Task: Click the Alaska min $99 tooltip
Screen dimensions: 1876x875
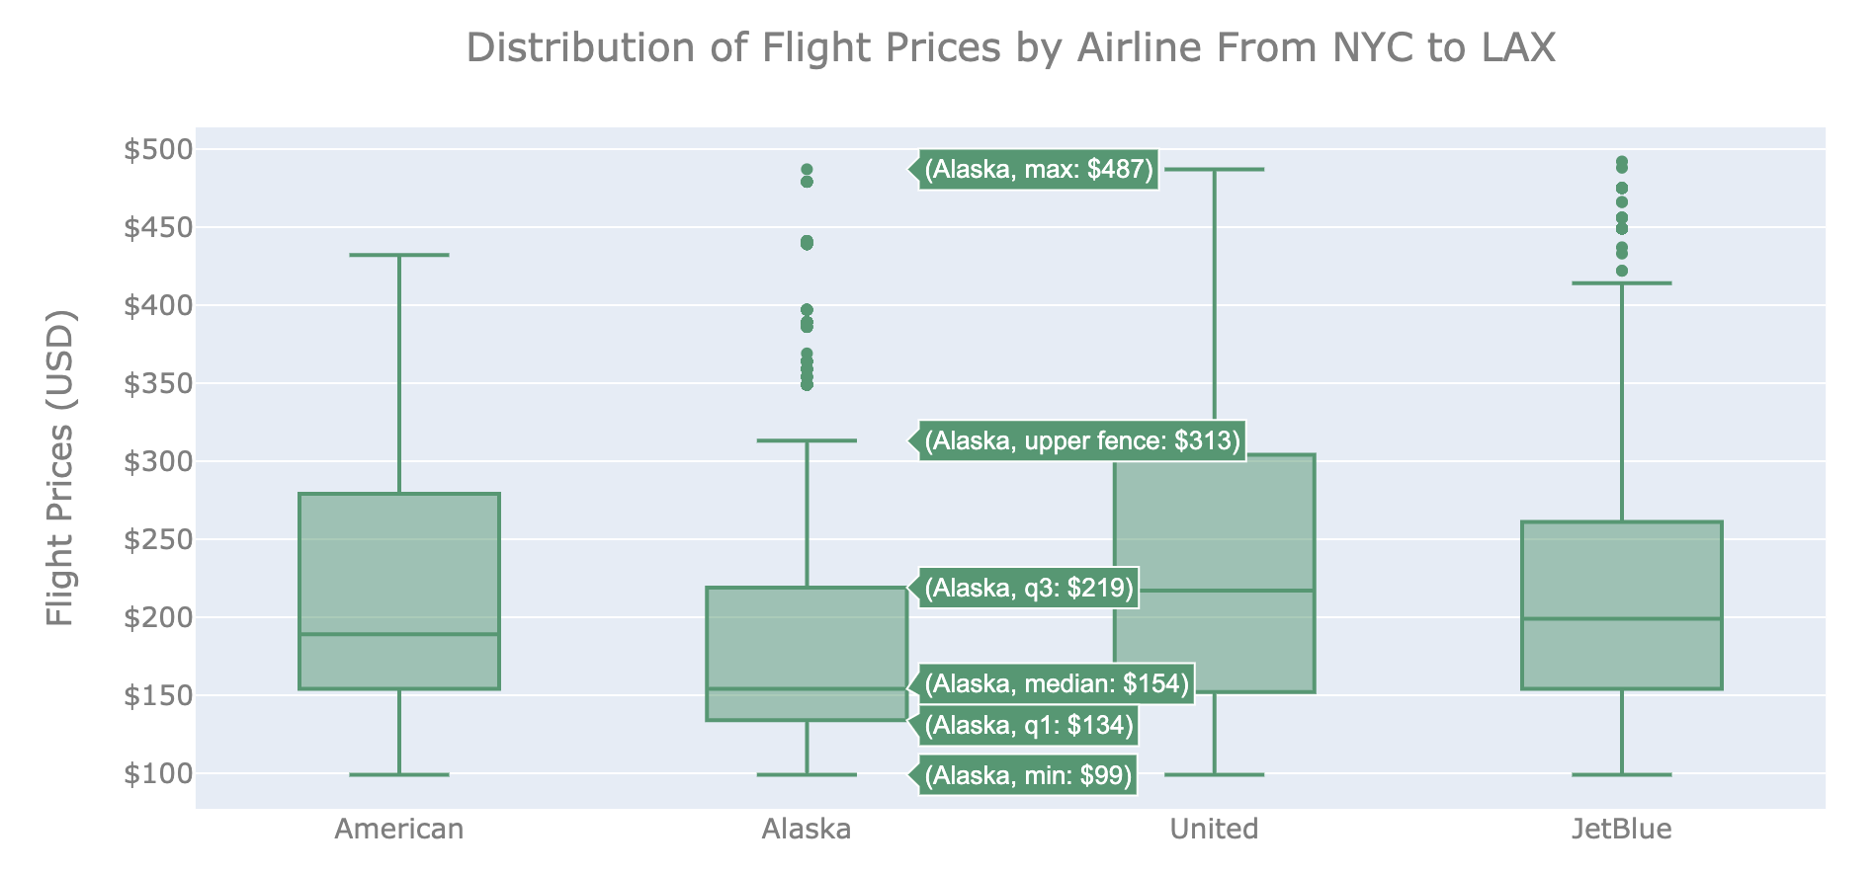Action: [x=1028, y=775]
